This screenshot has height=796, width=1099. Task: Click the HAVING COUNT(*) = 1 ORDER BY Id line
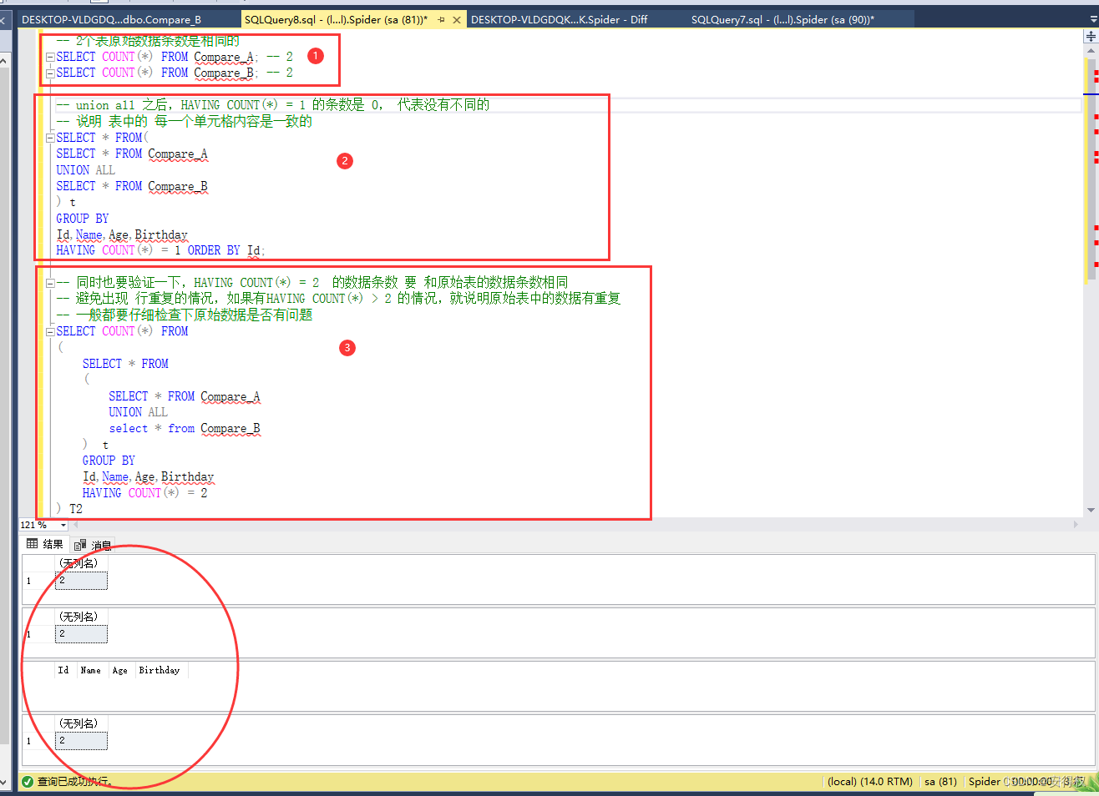[160, 250]
